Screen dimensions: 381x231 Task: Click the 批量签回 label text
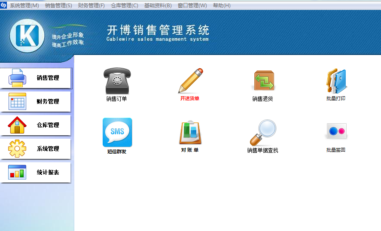[336, 150]
